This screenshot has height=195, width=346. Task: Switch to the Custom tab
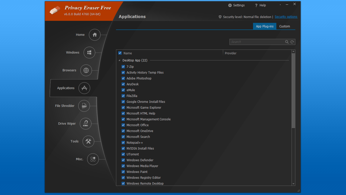coord(284,26)
